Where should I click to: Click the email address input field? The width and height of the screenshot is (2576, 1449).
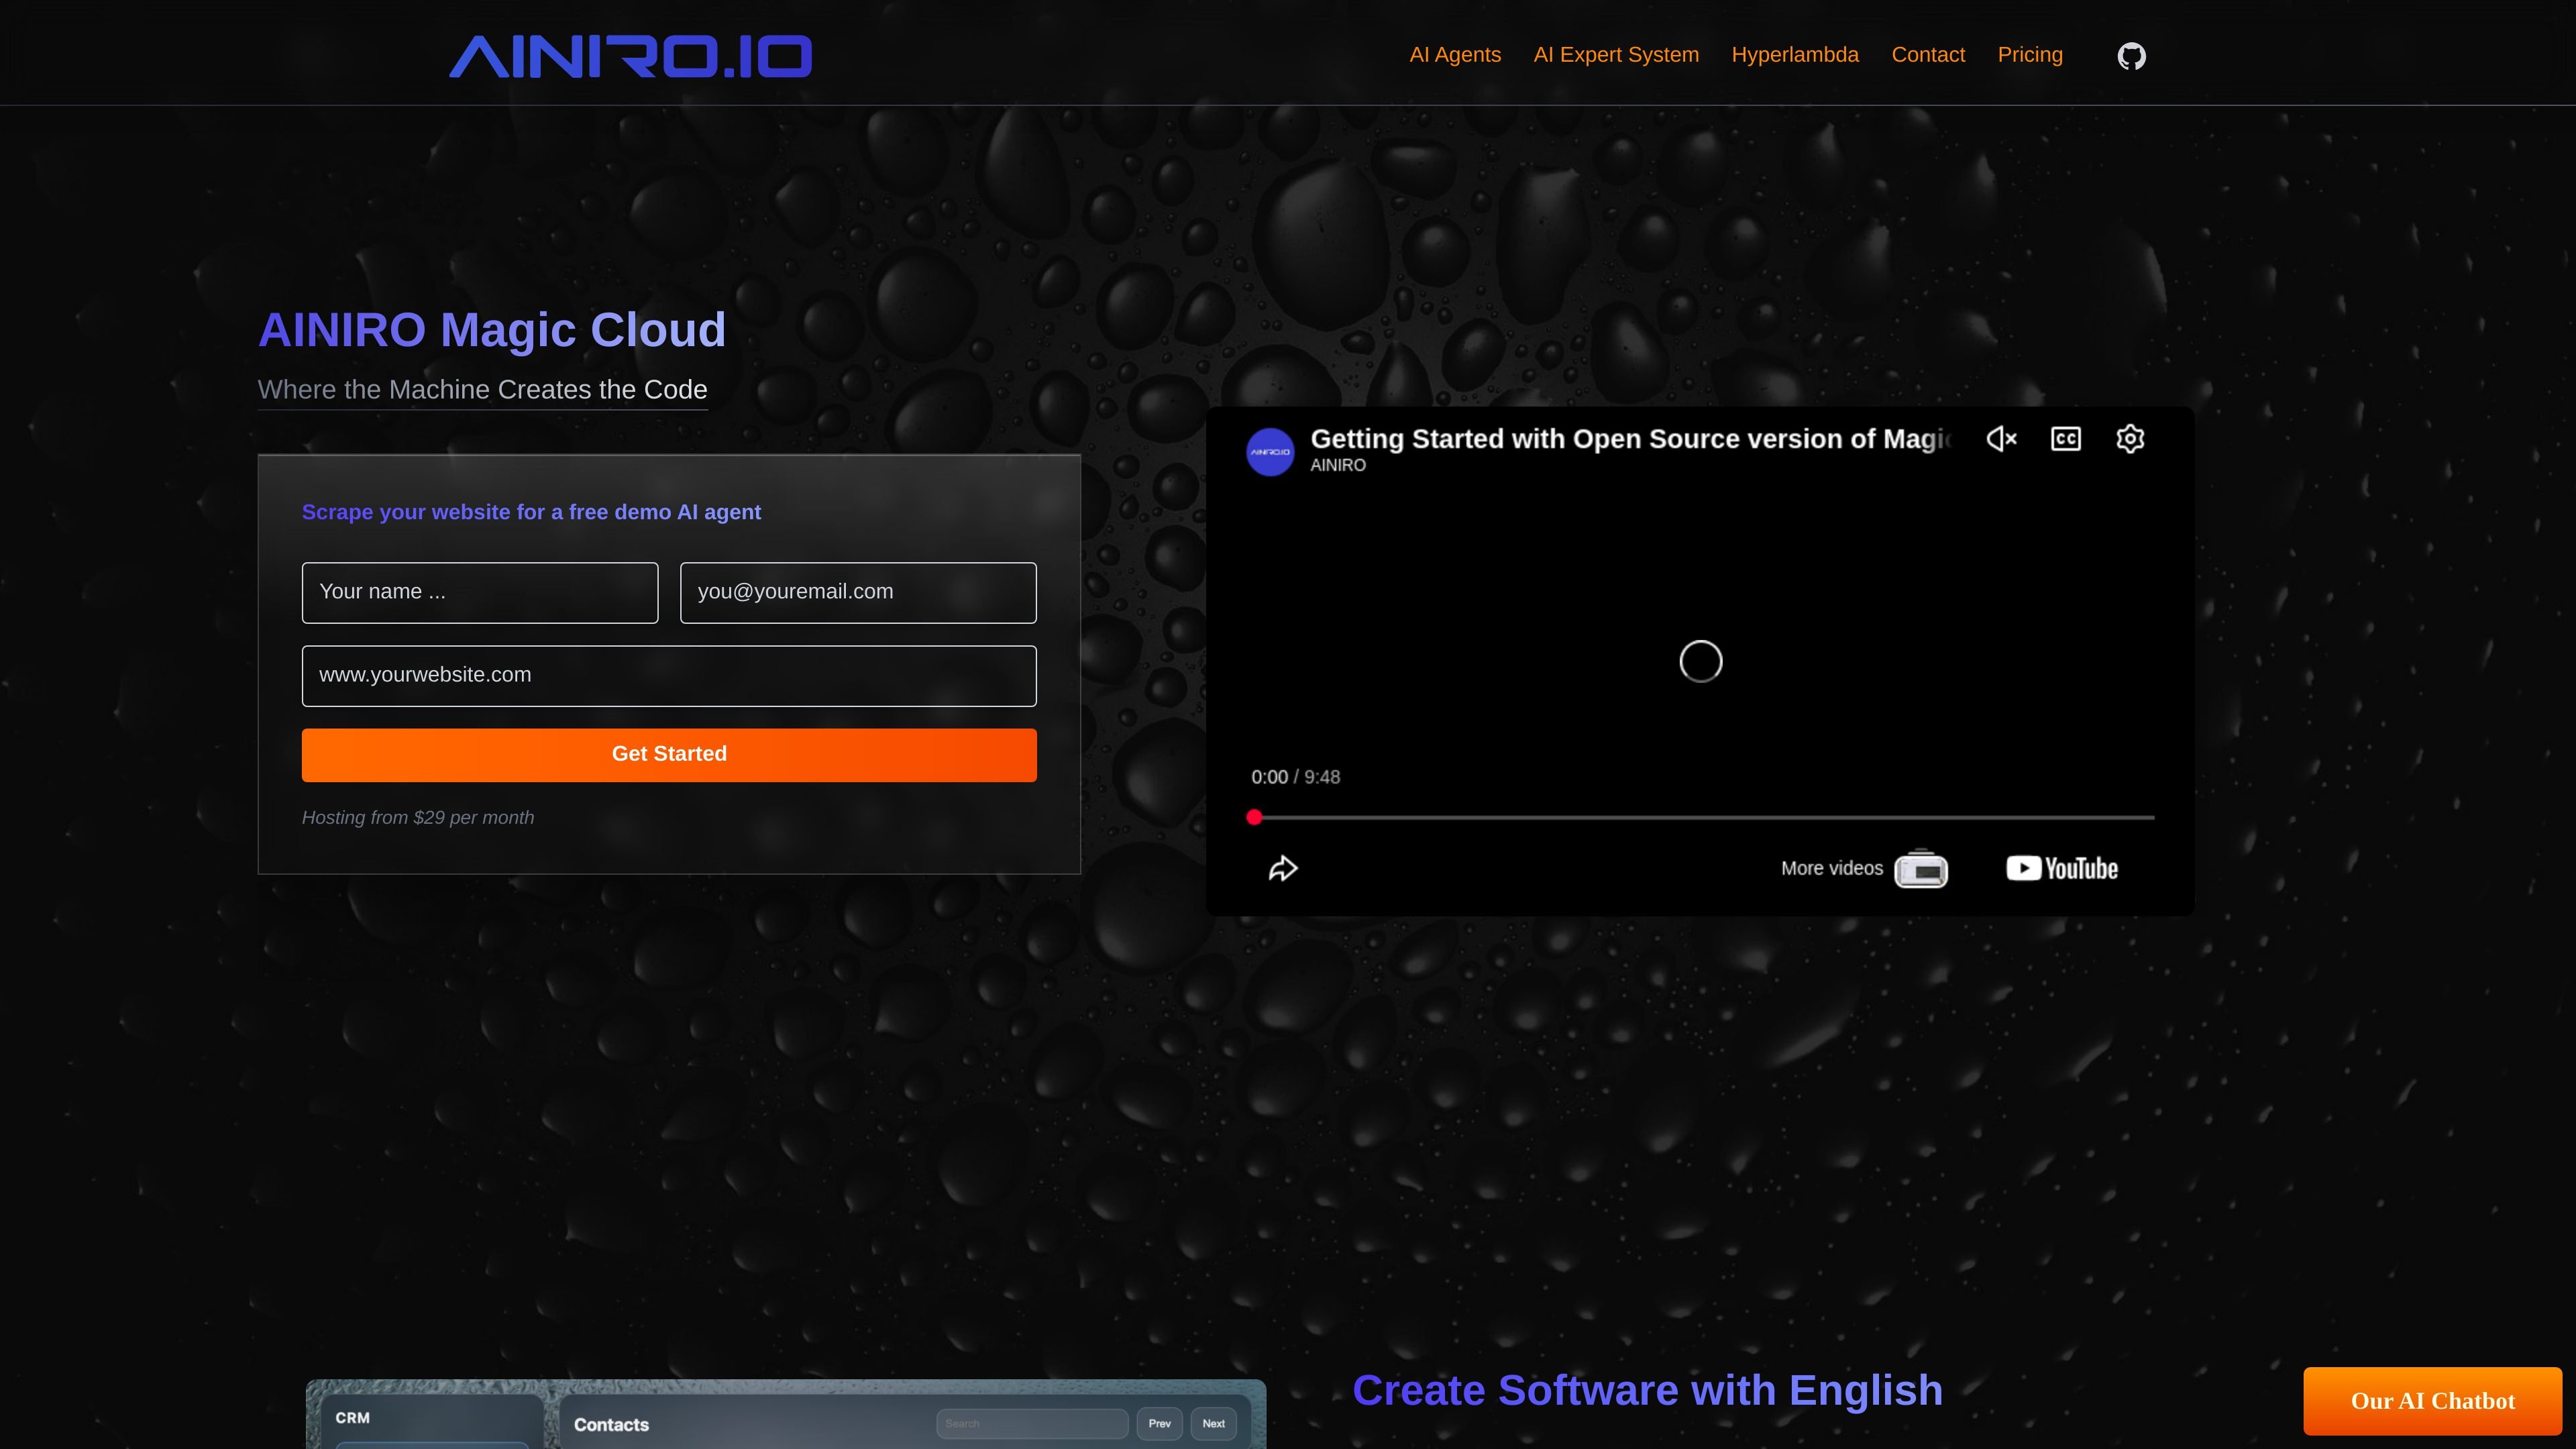coord(858,592)
